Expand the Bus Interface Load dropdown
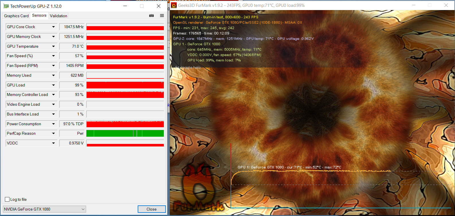Viewport: 455px width, 216px height. click(x=53, y=114)
